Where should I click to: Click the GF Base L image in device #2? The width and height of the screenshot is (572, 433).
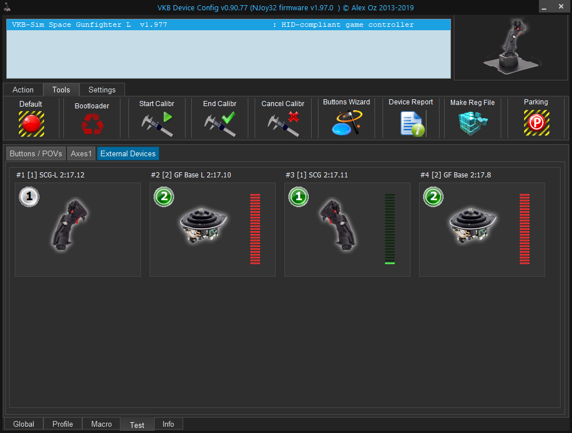[203, 225]
